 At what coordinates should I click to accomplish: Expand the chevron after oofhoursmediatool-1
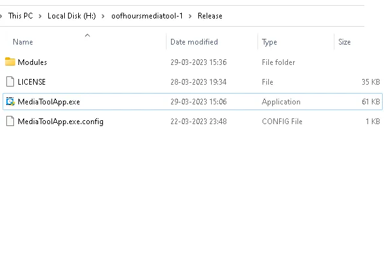[190, 16]
